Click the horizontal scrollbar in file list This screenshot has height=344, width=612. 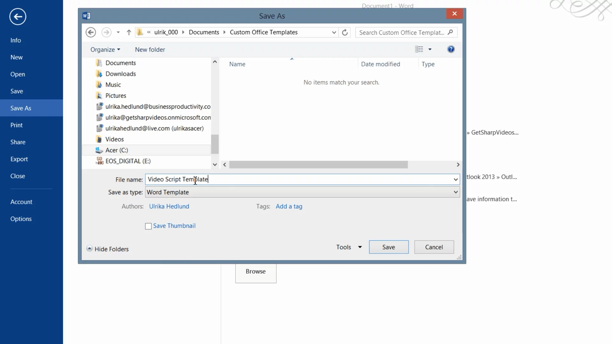pos(318,165)
